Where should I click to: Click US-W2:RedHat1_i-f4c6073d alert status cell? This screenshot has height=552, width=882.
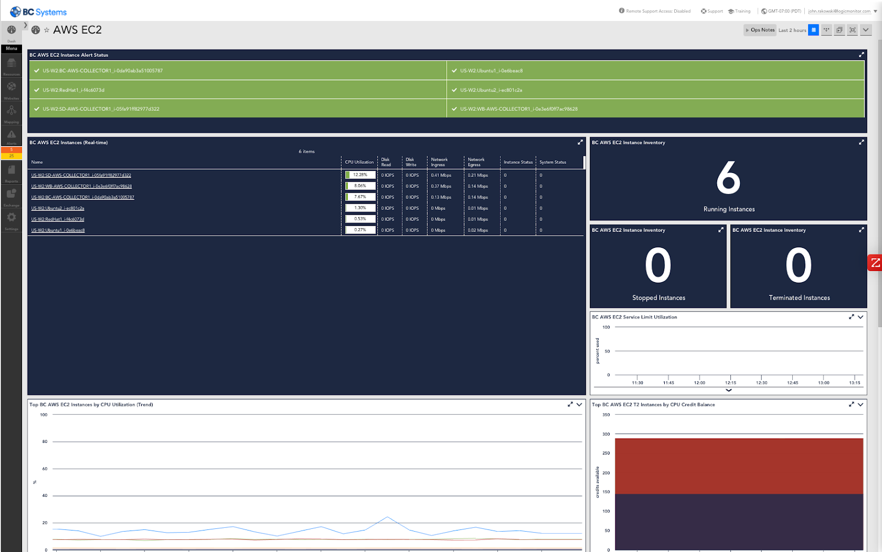coord(238,90)
